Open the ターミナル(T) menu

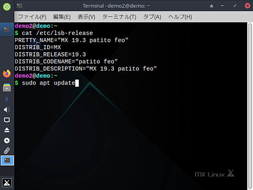click(x=119, y=17)
